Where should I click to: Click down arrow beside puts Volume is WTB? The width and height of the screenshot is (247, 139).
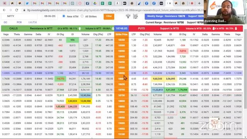pos(213,29)
